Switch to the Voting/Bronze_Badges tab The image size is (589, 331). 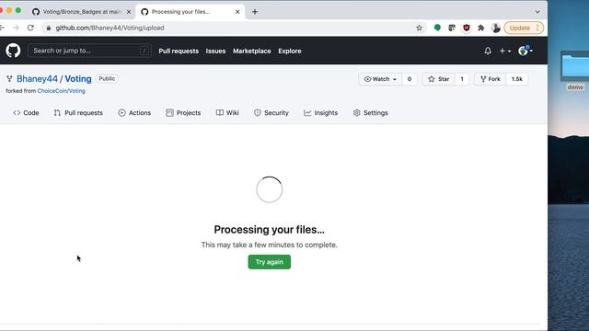tap(82, 12)
